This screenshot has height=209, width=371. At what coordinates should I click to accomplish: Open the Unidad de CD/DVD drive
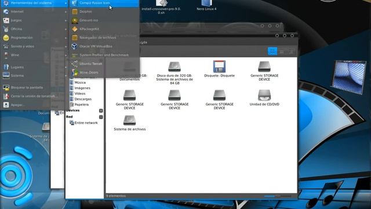click(264, 98)
